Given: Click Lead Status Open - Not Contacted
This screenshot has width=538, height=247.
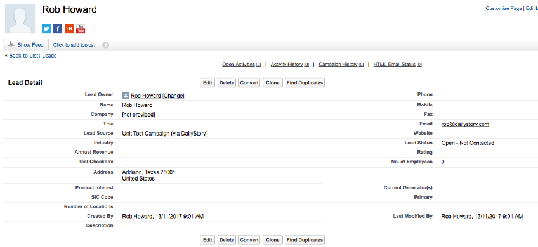Looking at the screenshot, I should click(x=468, y=143).
